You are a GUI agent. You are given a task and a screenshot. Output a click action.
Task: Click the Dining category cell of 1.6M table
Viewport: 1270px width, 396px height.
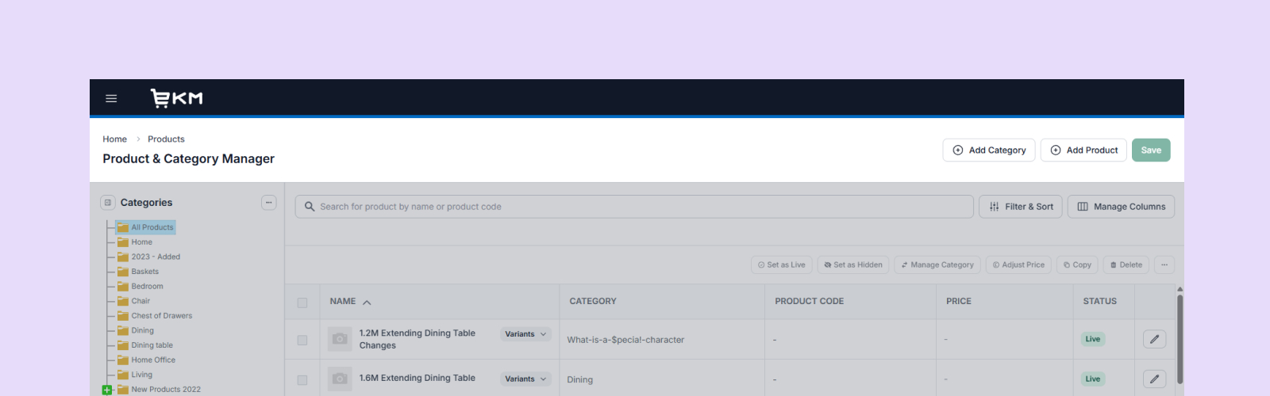[580, 380]
